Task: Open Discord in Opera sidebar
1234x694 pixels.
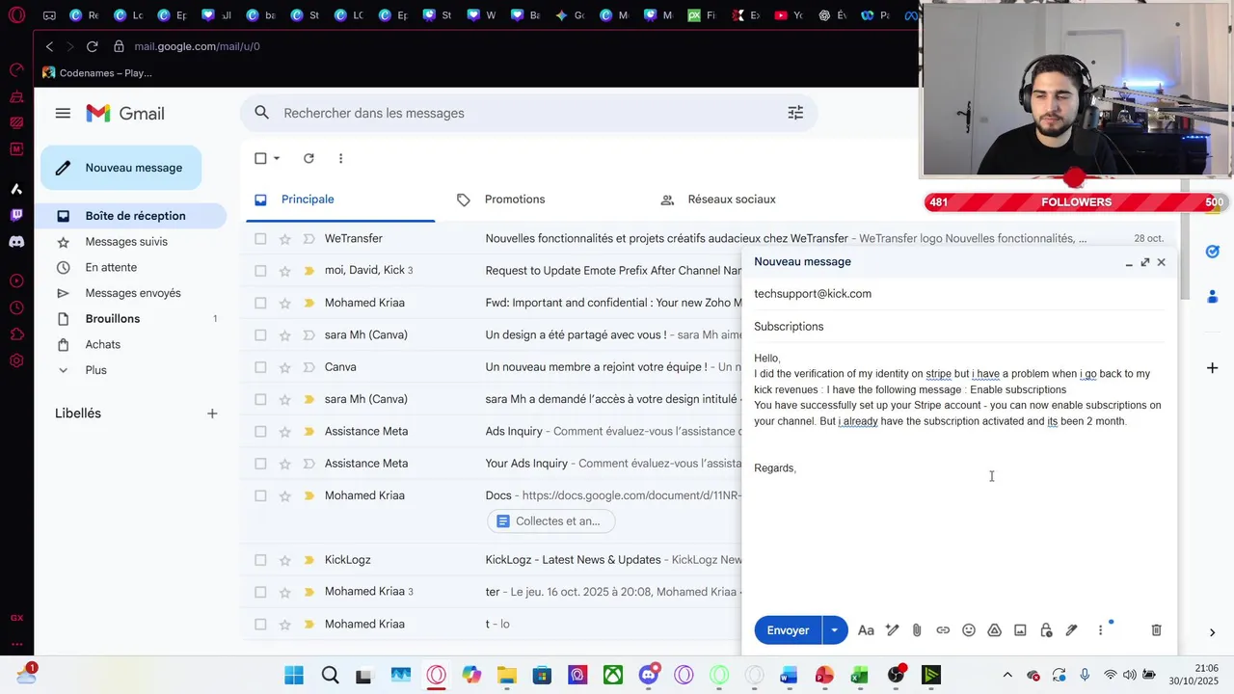Action: point(16,242)
